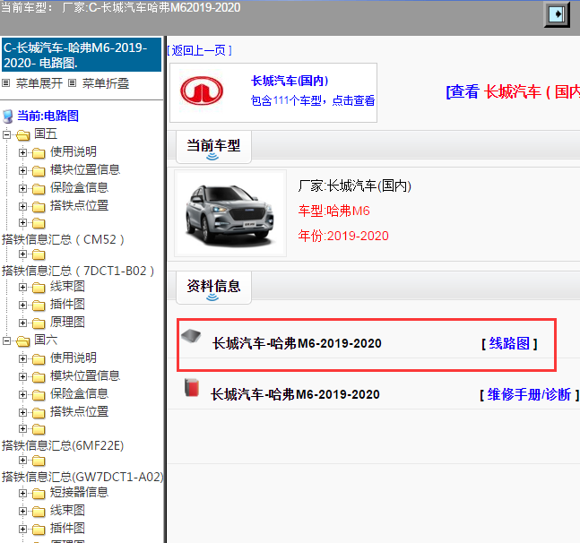Expand 国五 原理图 node
The width and height of the screenshot is (580, 543).
(23, 323)
